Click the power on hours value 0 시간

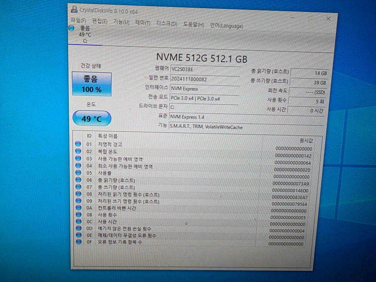point(306,110)
